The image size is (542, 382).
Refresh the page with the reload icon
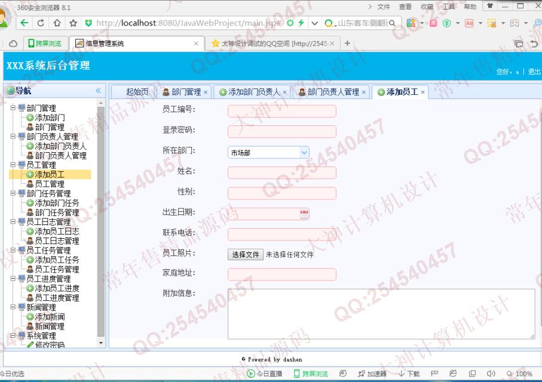(41, 23)
